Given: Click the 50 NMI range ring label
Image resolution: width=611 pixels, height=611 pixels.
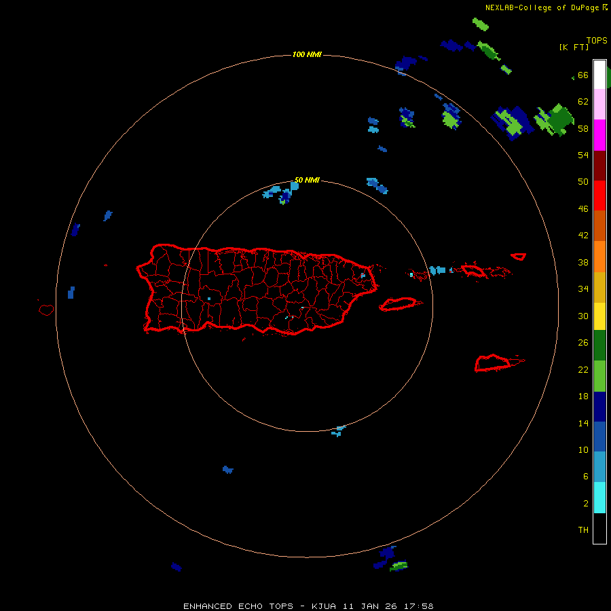Looking at the screenshot, I should [x=307, y=180].
